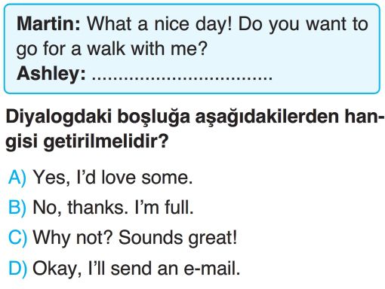Click the dotted blank after Ashley
This screenshot has height=289, width=385.
(182, 78)
